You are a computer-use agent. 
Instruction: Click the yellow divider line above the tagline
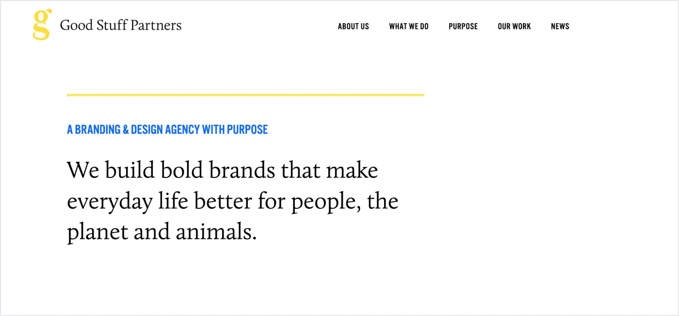(x=245, y=95)
